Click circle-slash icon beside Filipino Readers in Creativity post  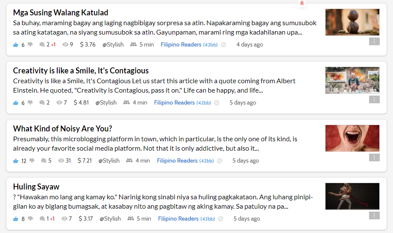217,103
